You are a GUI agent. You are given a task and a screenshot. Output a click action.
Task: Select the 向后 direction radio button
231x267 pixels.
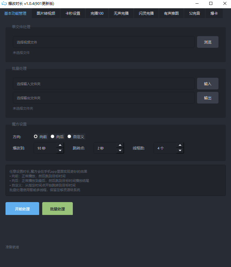point(53,137)
